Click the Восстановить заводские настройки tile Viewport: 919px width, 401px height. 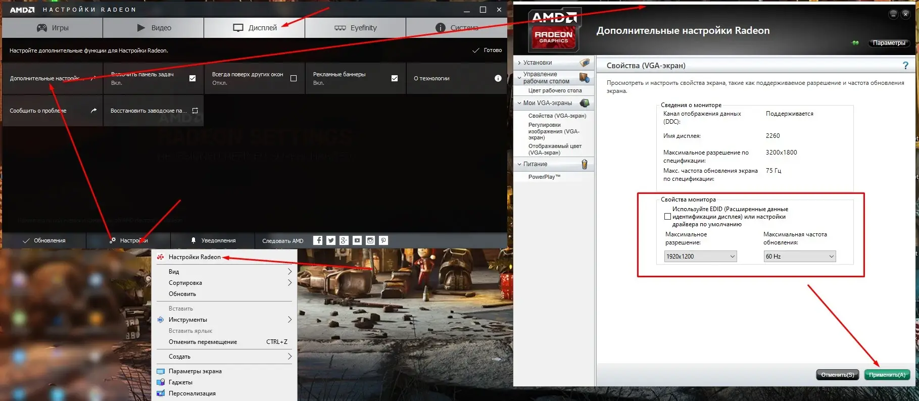tap(154, 111)
